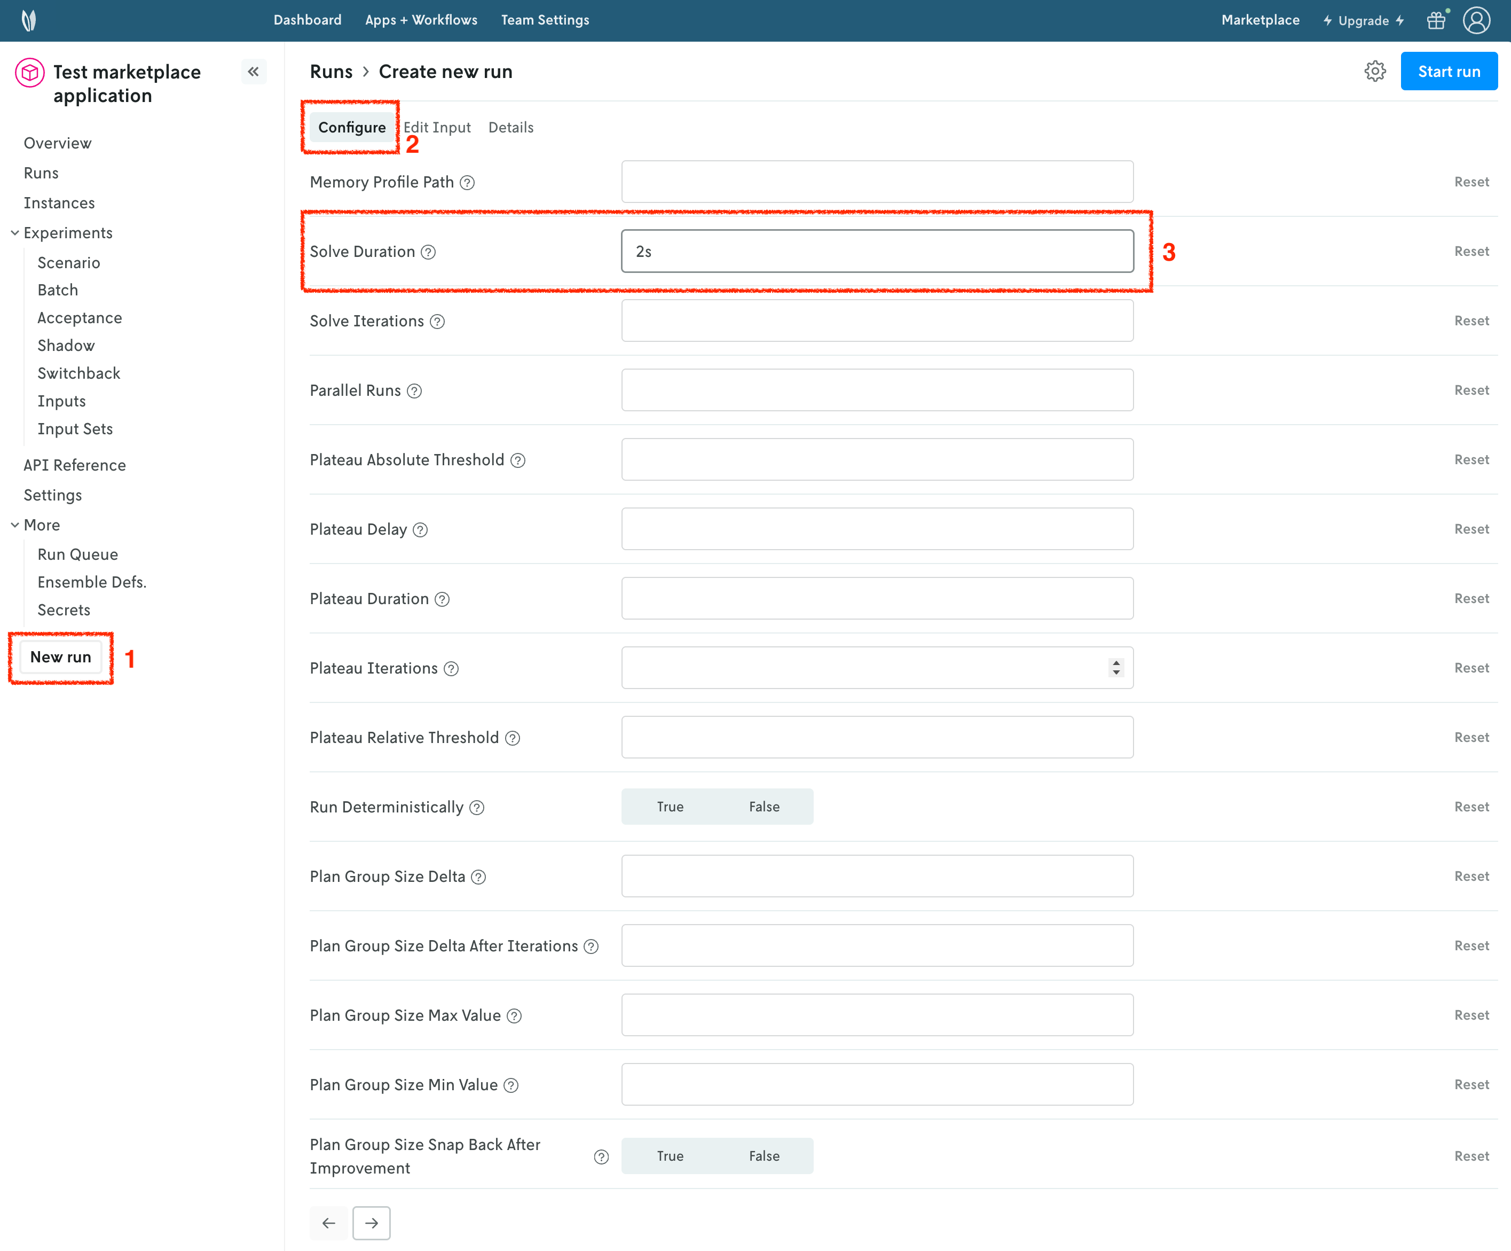1511x1251 pixels.
Task: Switch to the Edit Input tab
Action: [437, 128]
